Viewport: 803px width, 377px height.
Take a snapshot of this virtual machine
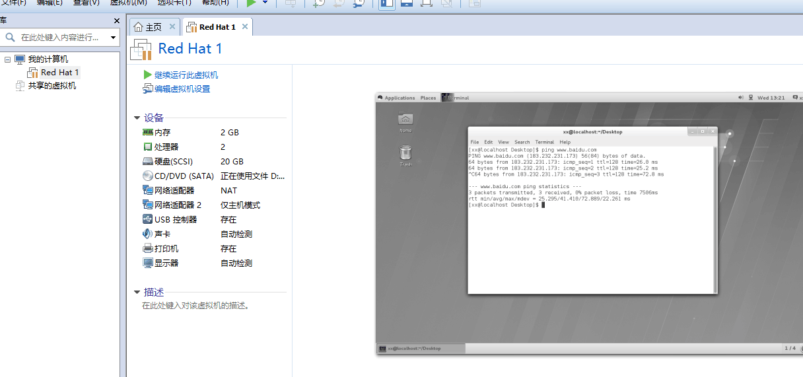pyautogui.click(x=319, y=3)
